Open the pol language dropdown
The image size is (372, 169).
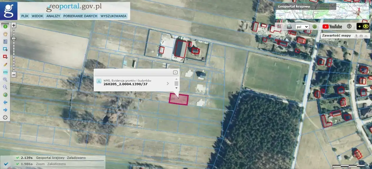pos(302,26)
